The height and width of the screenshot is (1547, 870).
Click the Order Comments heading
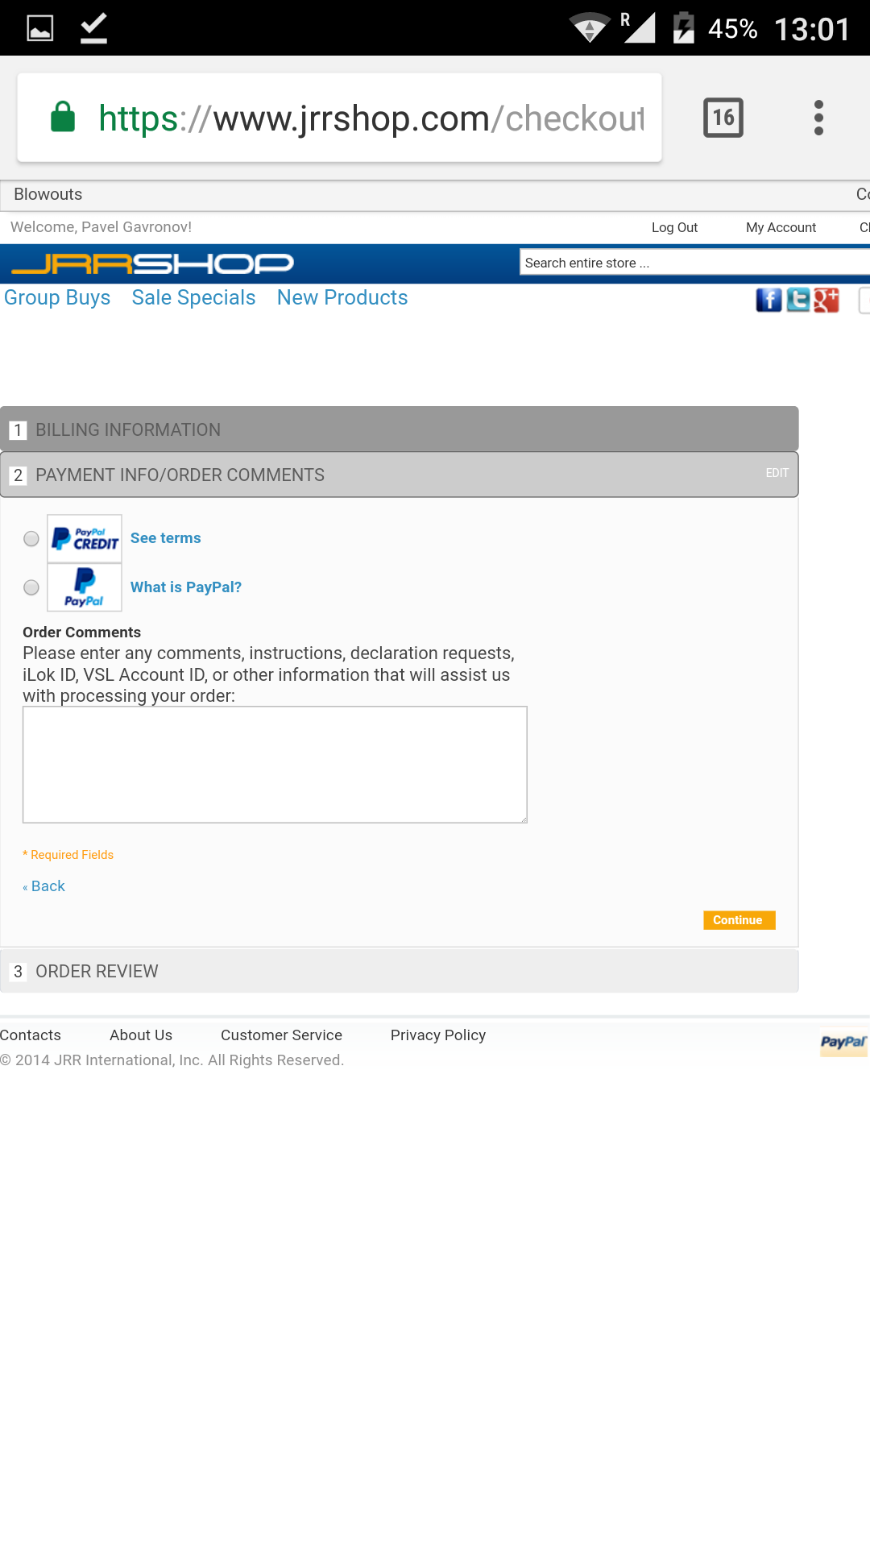[82, 632]
